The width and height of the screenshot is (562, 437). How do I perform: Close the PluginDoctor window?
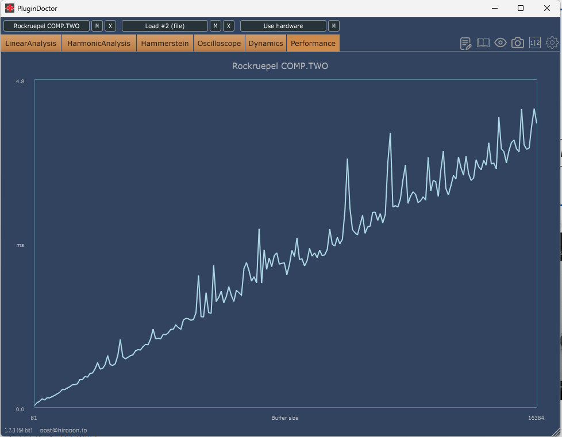(x=547, y=8)
